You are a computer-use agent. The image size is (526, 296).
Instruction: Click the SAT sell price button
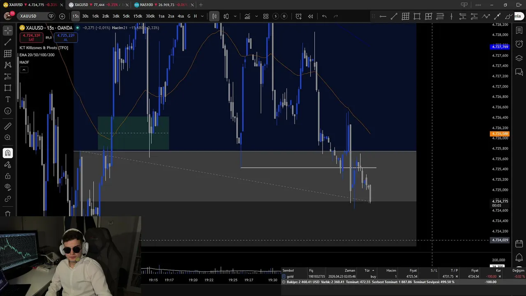point(31,37)
